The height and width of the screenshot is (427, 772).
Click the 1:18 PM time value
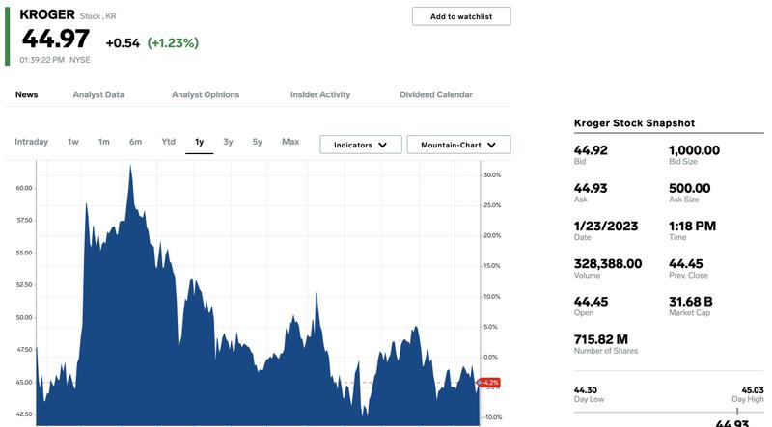[692, 227]
